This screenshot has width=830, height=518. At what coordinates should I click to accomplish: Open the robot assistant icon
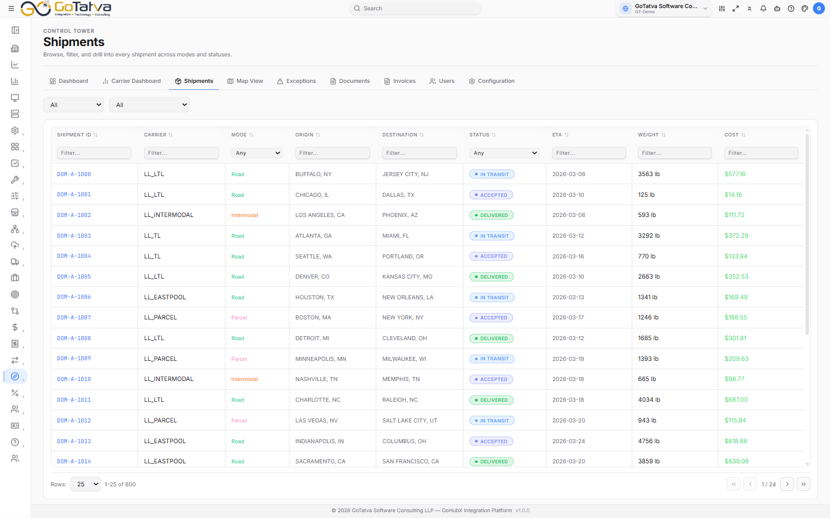click(777, 9)
